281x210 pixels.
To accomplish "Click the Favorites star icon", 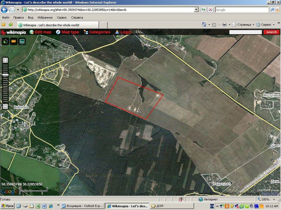I will pyautogui.click(x=3, y=24).
